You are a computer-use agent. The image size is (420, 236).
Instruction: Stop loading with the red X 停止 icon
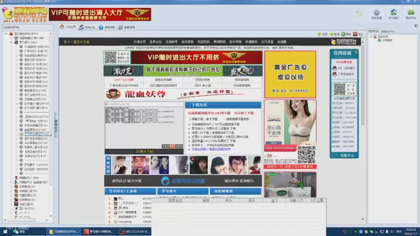pyautogui.click(x=358, y=34)
